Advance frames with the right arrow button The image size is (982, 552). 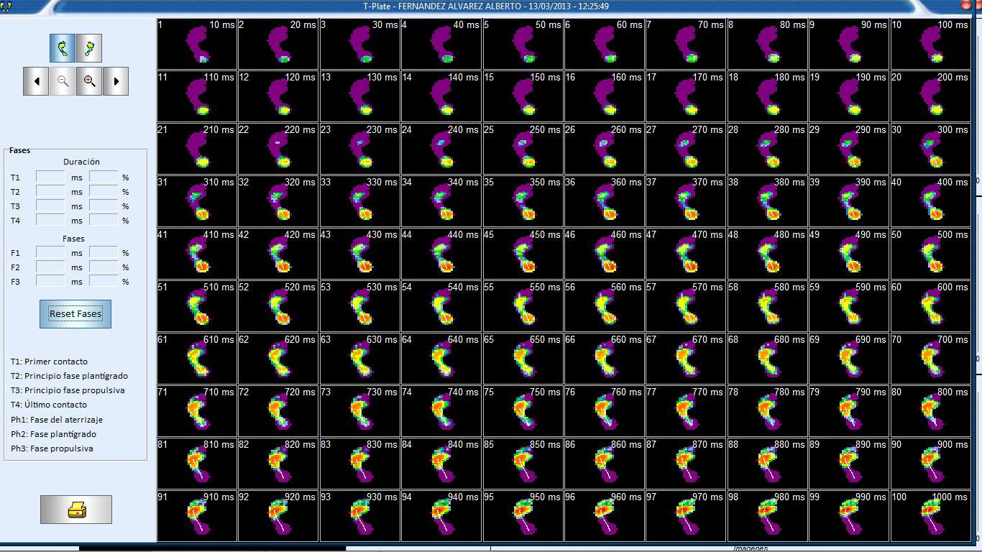[x=116, y=81]
